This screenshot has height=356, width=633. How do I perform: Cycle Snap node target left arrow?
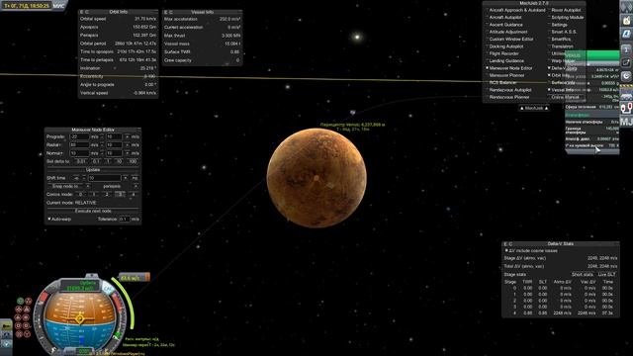pos(88,187)
